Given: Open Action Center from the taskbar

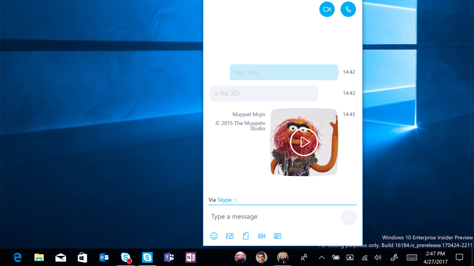Looking at the screenshot, I should (x=459, y=257).
